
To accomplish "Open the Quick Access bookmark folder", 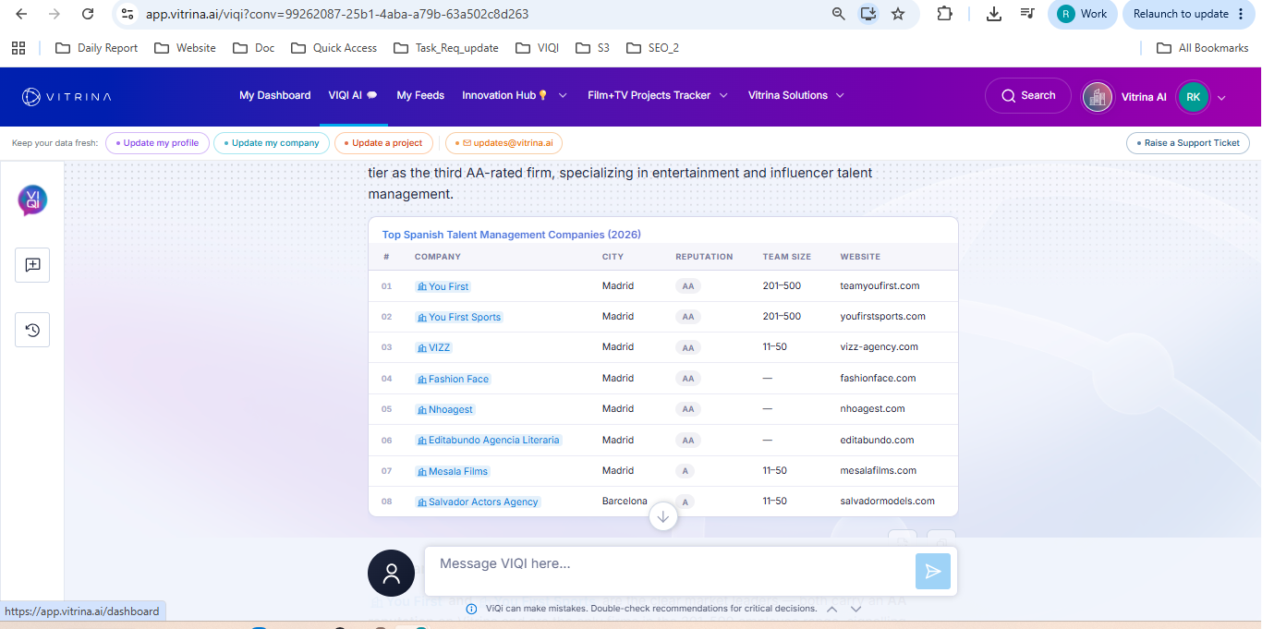I will [334, 48].
